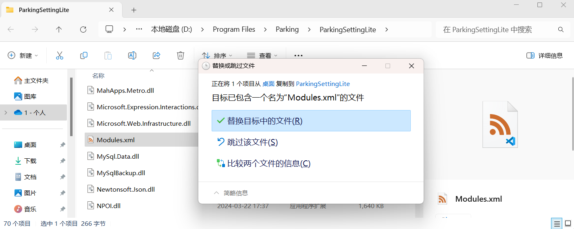Select the MySql.Data.dll file
This screenshot has width=574, height=229.
(118, 156)
